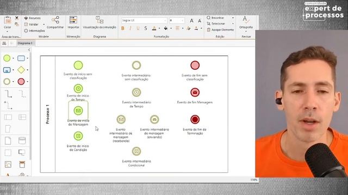Select Evento intermediário Condicional shape

tap(136, 152)
